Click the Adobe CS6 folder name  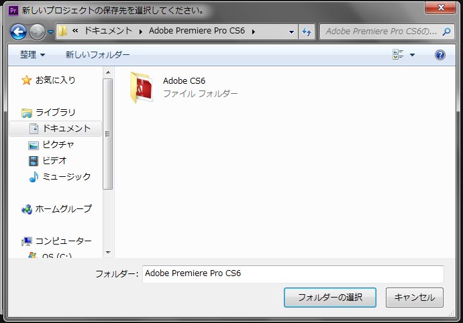[184, 81]
